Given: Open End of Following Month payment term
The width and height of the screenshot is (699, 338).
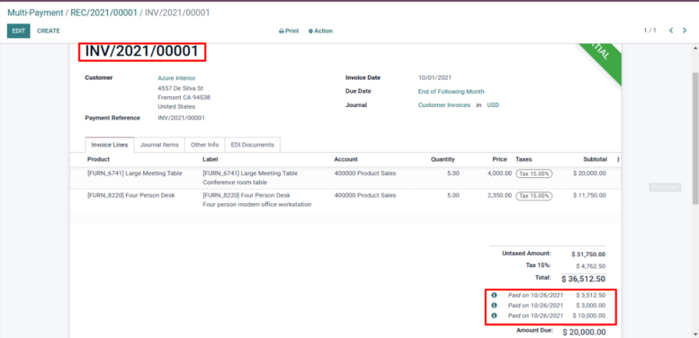Looking at the screenshot, I should click(451, 91).
